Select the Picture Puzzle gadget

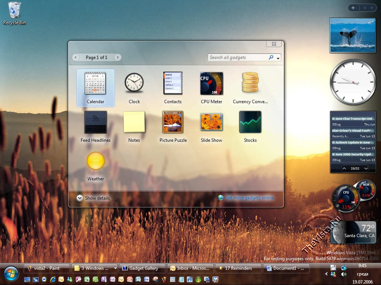[173, 122]
